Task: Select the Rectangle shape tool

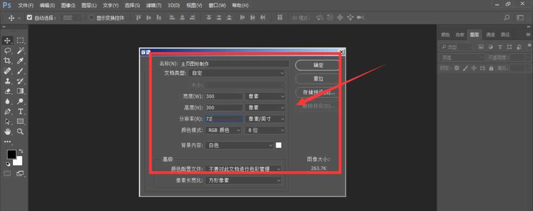Action: tap(20, 121)
